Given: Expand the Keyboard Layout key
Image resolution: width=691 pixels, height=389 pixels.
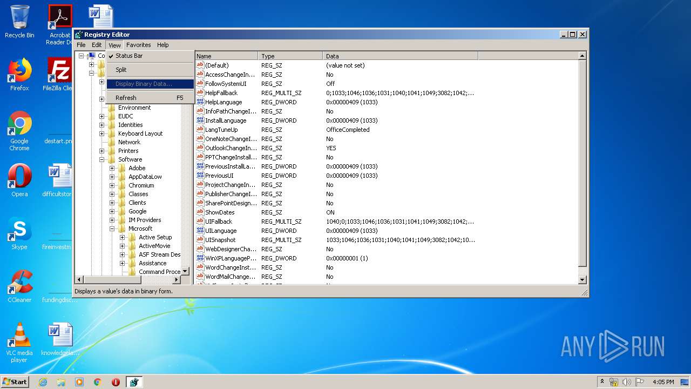Looking at the screenshot, I should point(101,133).
